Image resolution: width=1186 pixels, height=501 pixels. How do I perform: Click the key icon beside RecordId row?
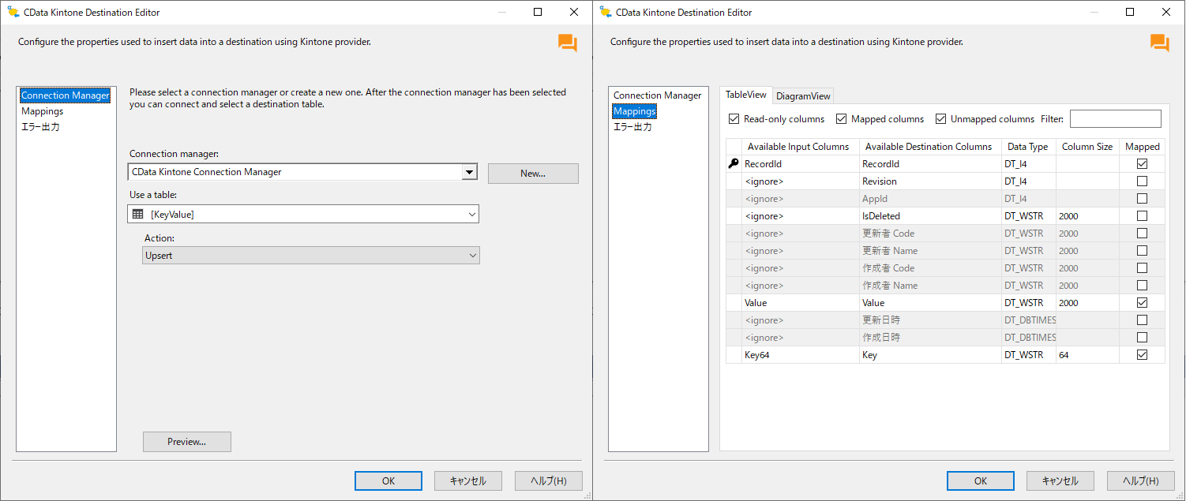[734, 164]
